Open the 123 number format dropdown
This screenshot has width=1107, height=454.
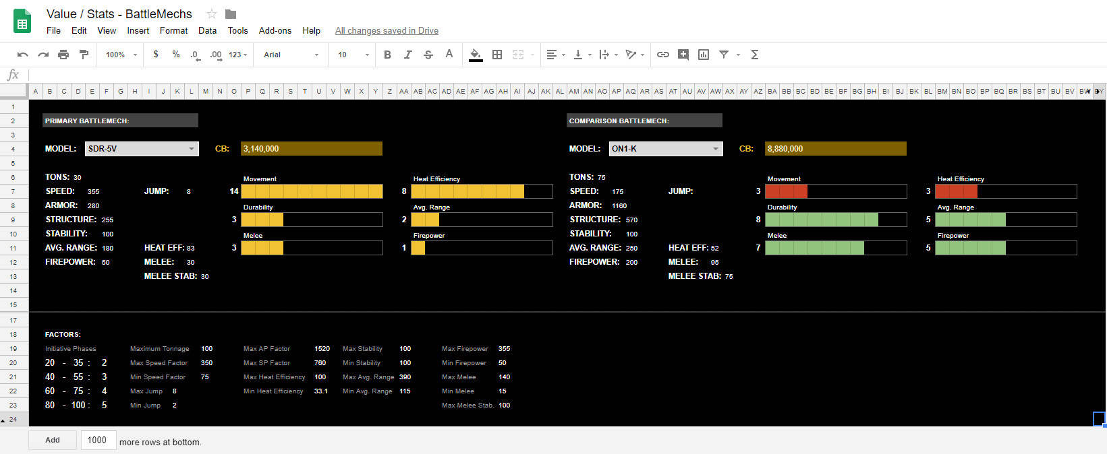click(238, 55)
